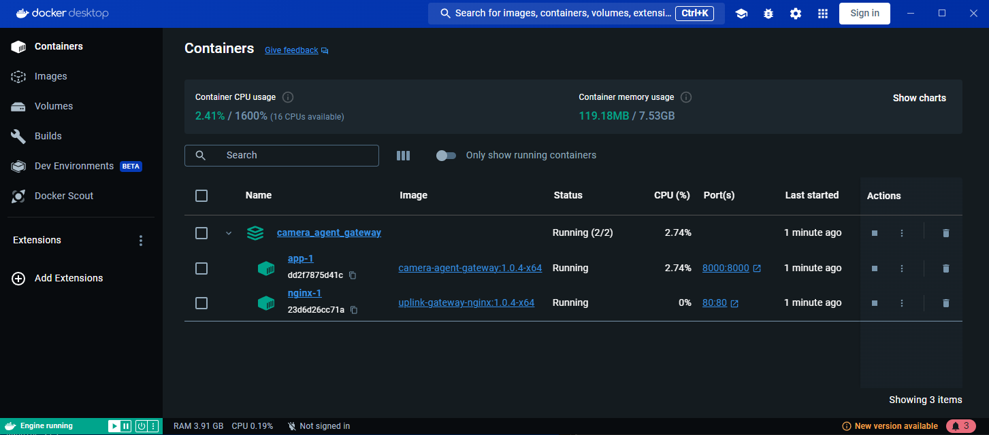The height and width of the screenshot is (435, 989).
Task: Pause Docker engine from status bar
Action: click(x=126, y=426)
